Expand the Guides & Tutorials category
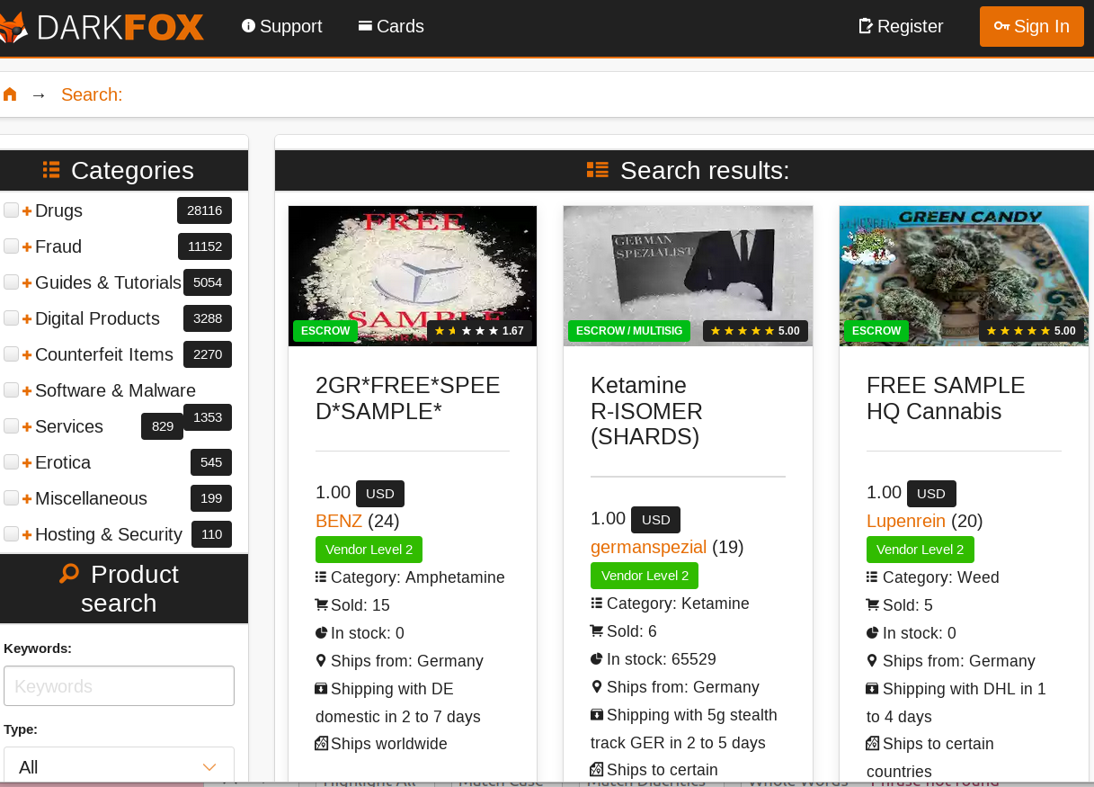The width and height of the screenshot is (1094, 787). pos(26,282)
